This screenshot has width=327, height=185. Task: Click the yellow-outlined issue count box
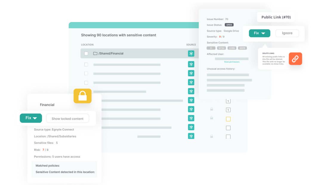(228, 119)
